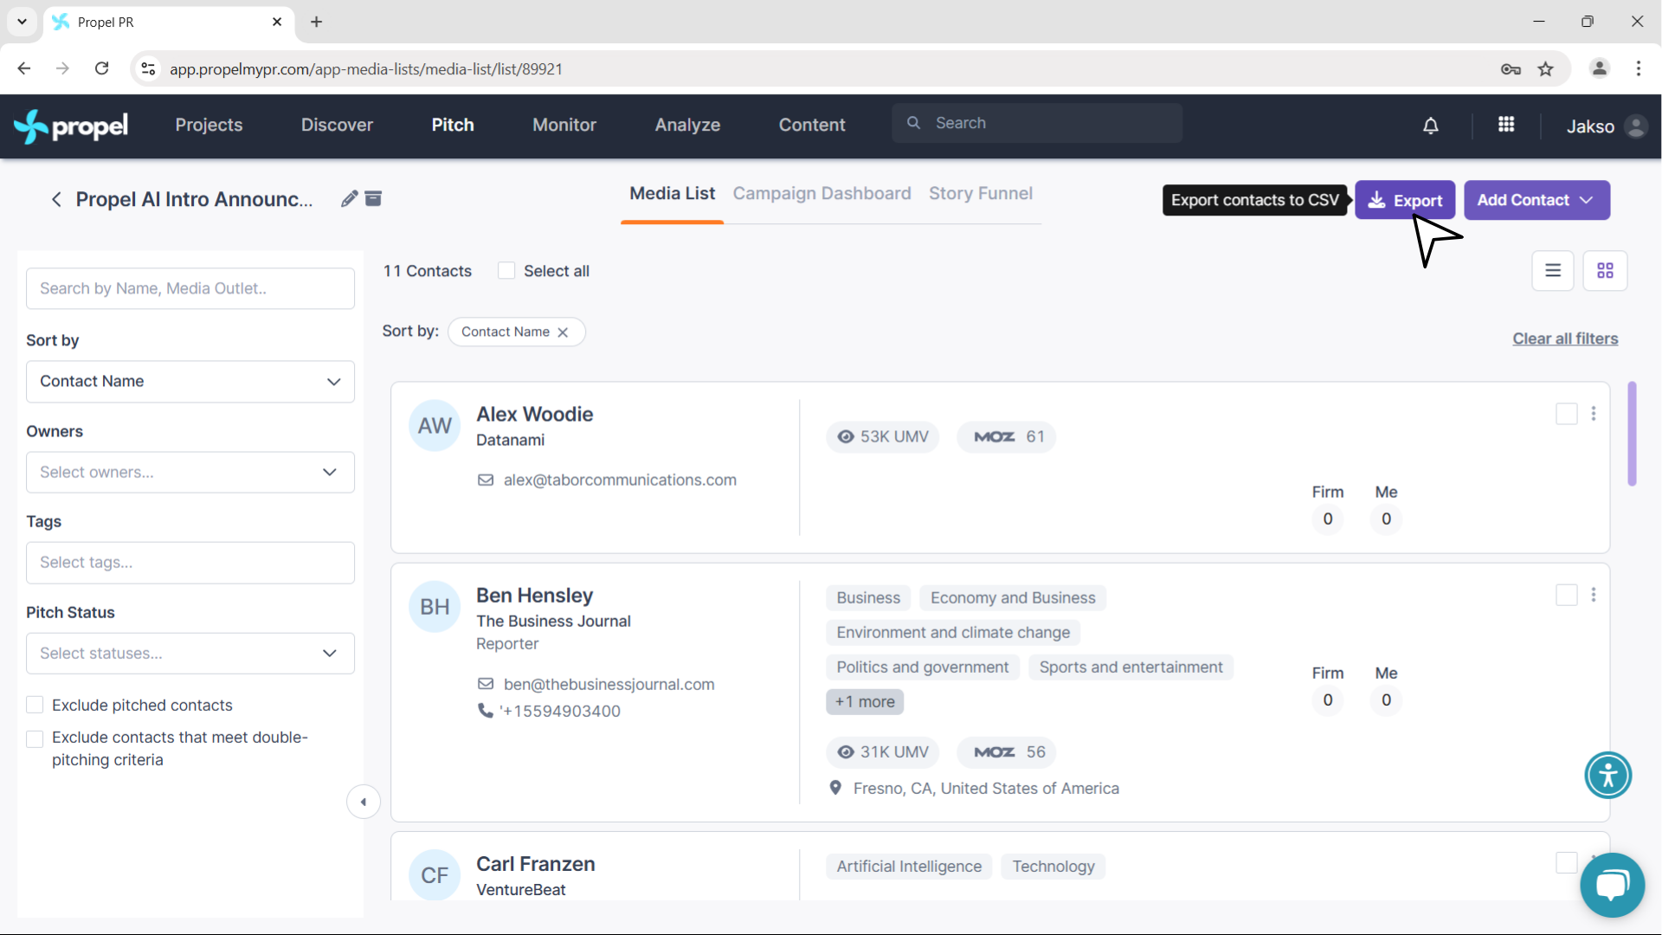The width and height of the screenshot is (1662, 935).
Task: Reload the browser page
Action: [x=102, y=68]
